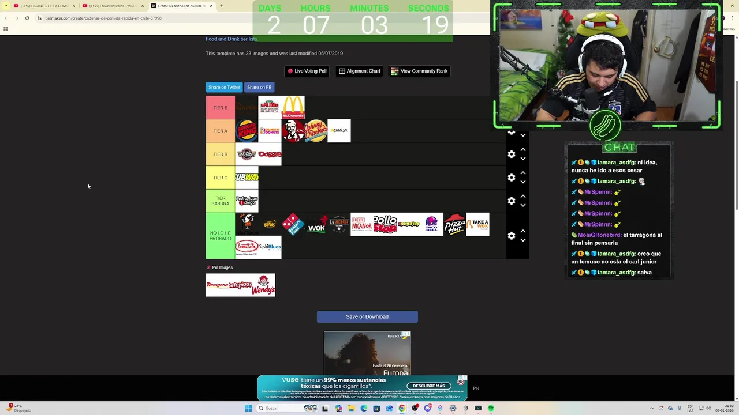Image resolution: width=739 pixels, height=415 pixels.
Task: Select the WOK logo
Action: pyautogui.click(x=316, y=224)
